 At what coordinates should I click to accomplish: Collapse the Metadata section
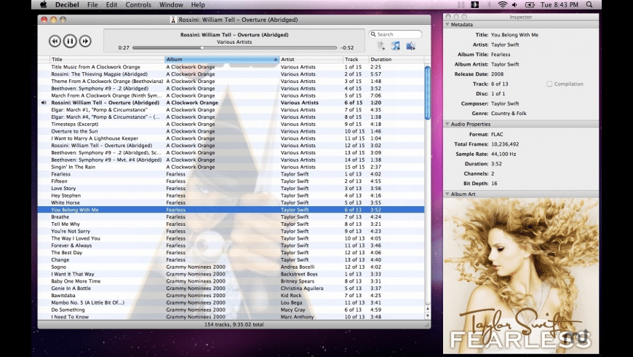tap(447, 25)
